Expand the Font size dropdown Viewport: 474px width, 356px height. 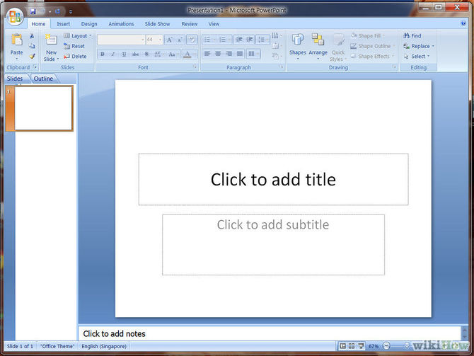(161, 40)
